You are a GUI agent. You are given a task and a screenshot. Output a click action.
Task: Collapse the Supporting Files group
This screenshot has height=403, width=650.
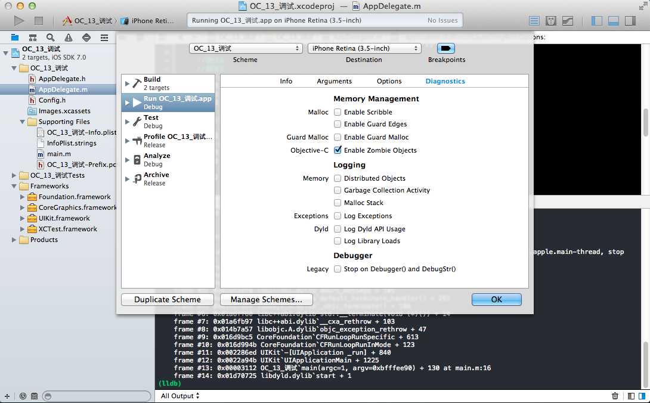[x=23, y=122]
